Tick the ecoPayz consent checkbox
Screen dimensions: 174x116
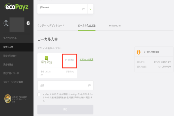point(39,94)
